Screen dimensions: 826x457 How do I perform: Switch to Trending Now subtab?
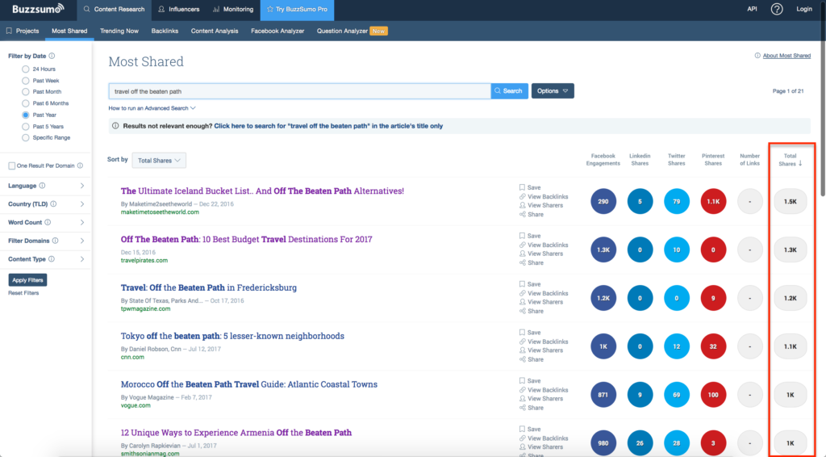click(x=119, y=31)
